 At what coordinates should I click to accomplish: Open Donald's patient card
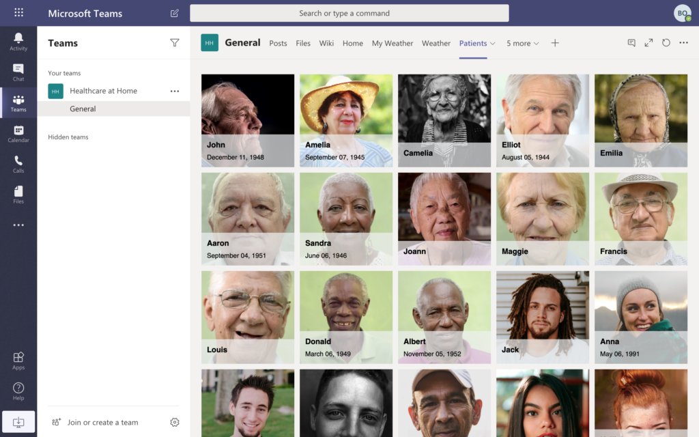tap(346, 317)
